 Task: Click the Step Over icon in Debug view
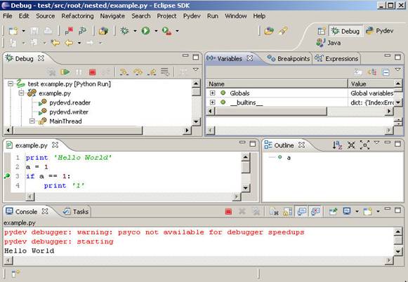click(138, 72)
